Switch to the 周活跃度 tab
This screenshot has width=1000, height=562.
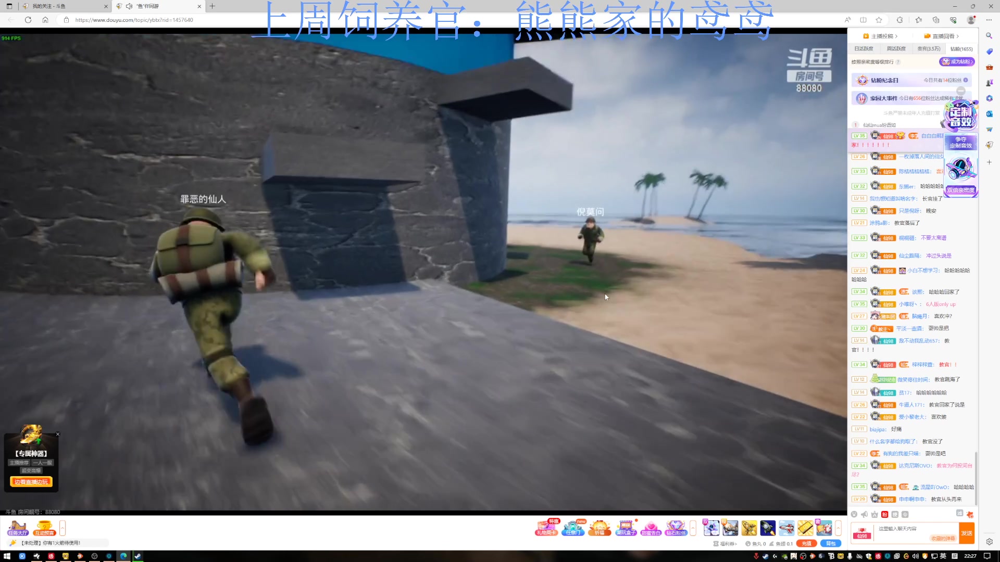(x=896, y=48)
